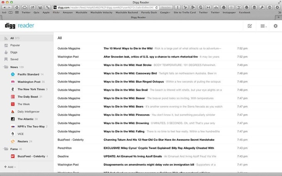282x176 pixels.
Task: Select the Digg Reader tab
Action: 138,17
